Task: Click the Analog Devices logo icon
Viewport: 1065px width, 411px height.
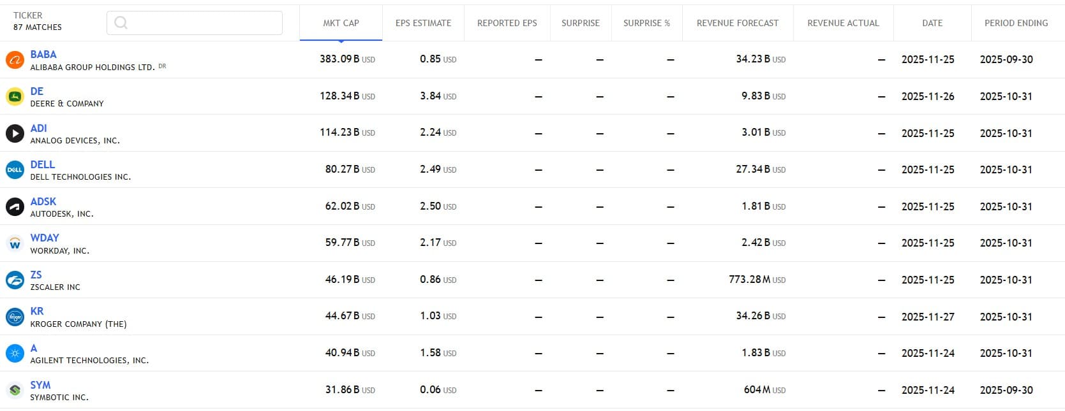Action: (x=15, y=133)
